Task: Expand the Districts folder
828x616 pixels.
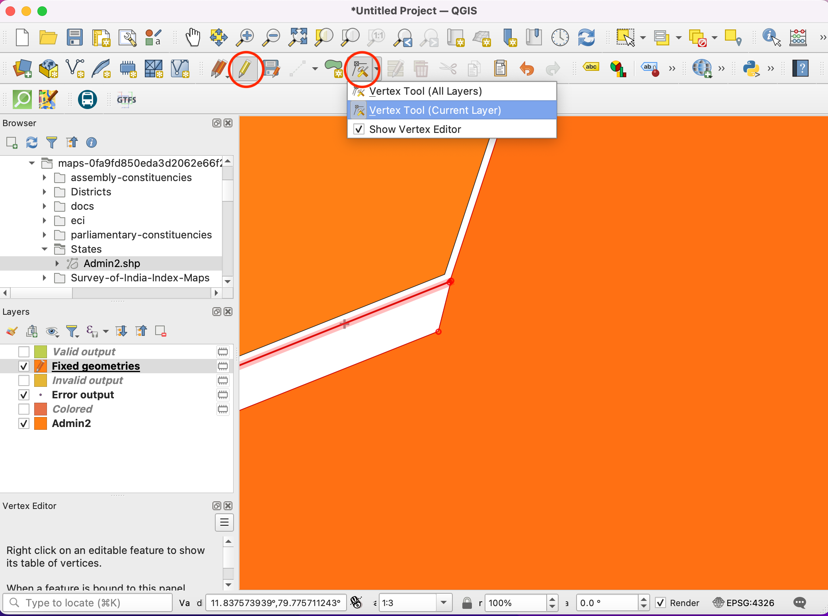Action: (x=45, y=192)
